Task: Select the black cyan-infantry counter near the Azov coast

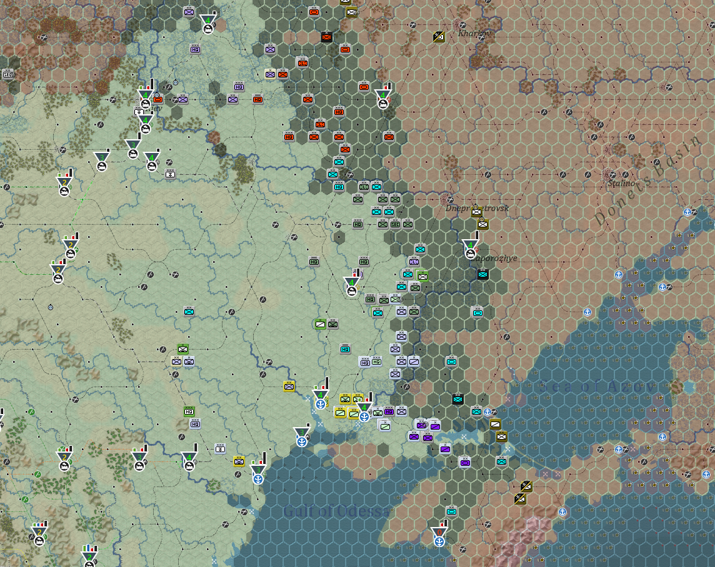Action: coord(458,399)
